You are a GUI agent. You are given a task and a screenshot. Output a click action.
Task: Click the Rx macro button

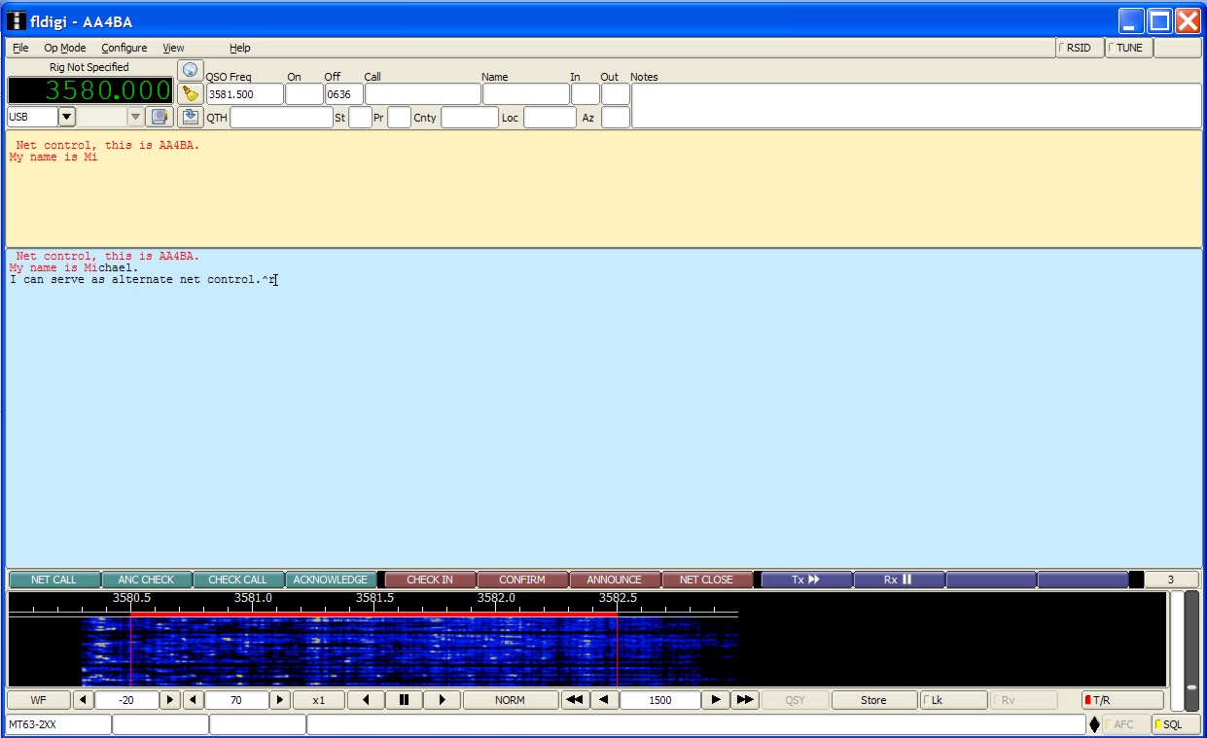[899, 580]
